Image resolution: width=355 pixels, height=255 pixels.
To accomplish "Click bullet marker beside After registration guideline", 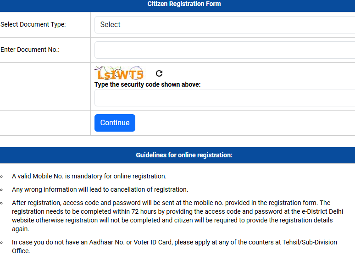I will coord(1,203).
